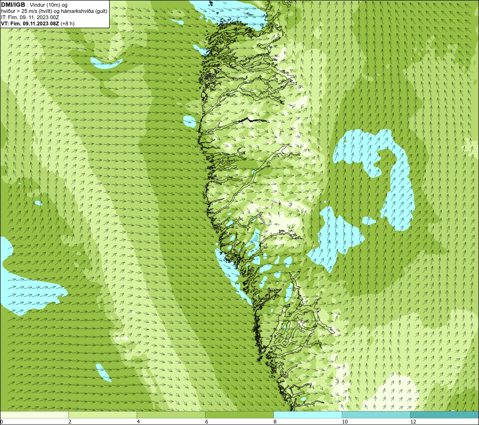
Task: Click the 'hviður > 25 m/s (hvítt)' legend line
Action: [x=54, y=11]
